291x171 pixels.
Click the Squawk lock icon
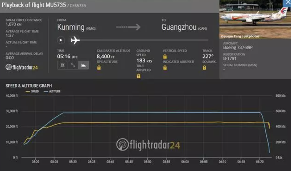tap(204, 68)
